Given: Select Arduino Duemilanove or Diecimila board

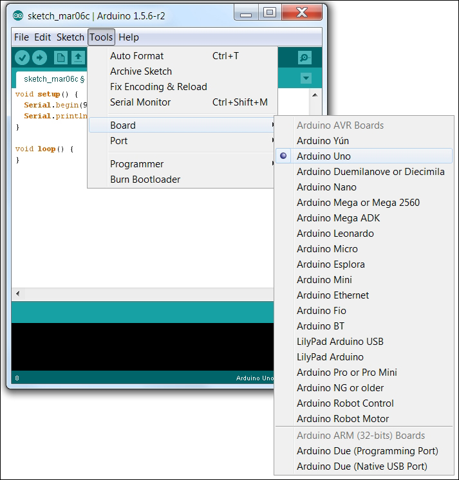Looking at the screenshot, I should point(364,172).
